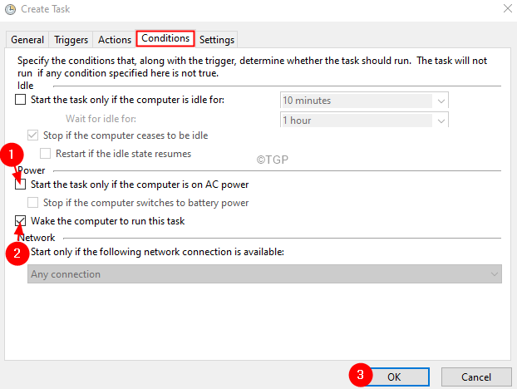Select the Conditions tab

[x=165, y=38]
